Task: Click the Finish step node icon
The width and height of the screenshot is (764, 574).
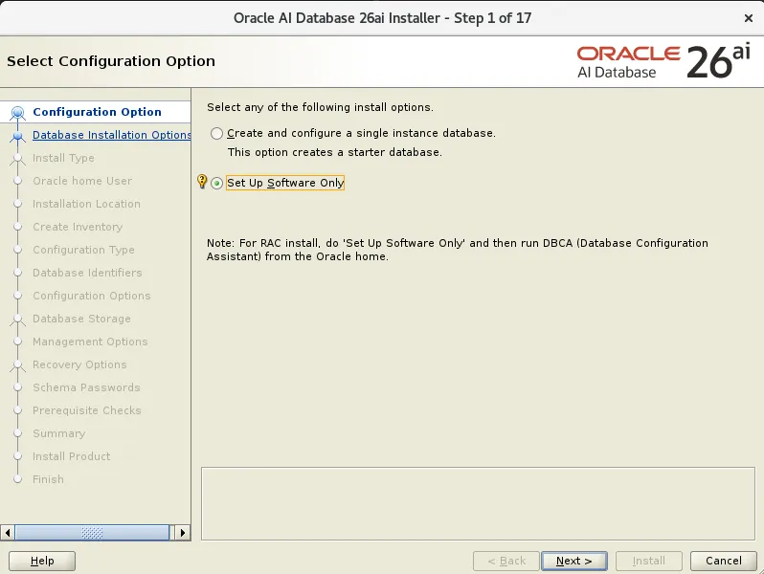Action: click(17, 479)
